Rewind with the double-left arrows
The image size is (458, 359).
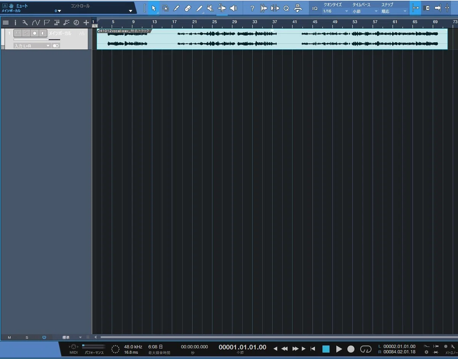[284, 349]
